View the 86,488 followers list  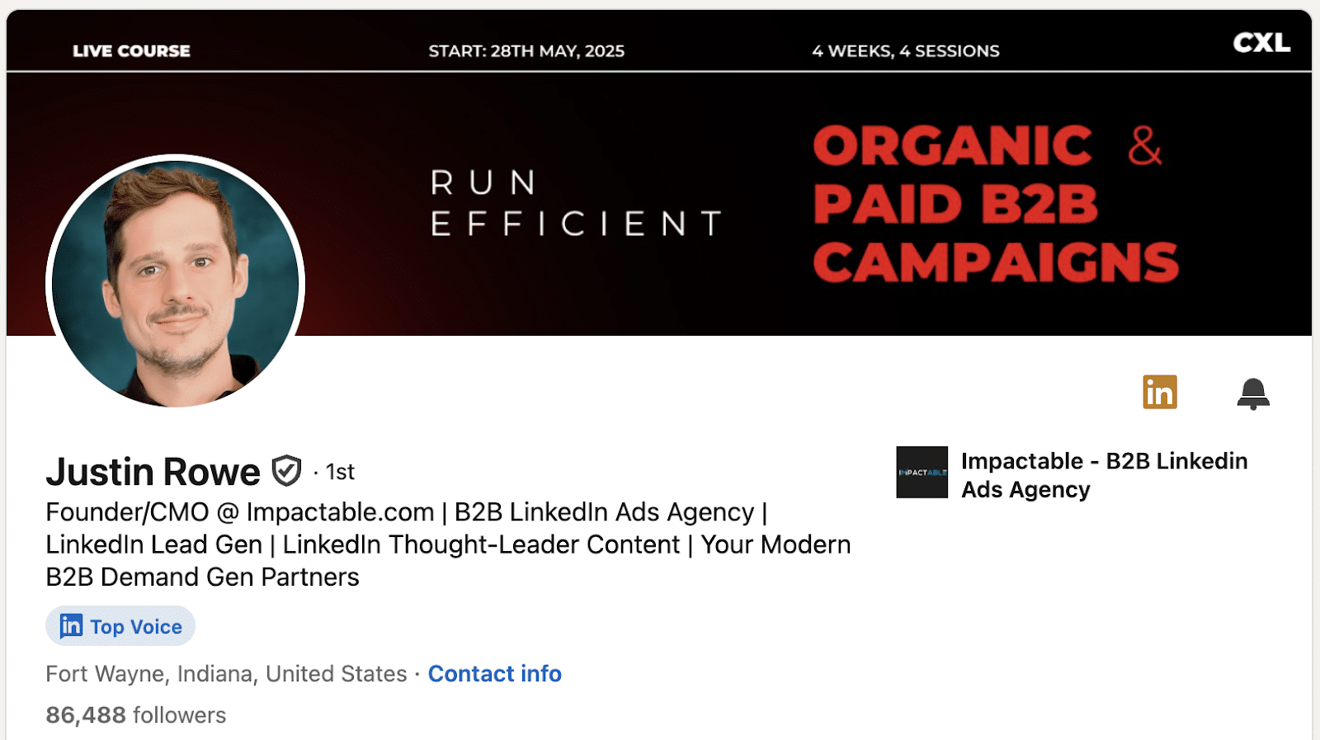coord(136,715)
